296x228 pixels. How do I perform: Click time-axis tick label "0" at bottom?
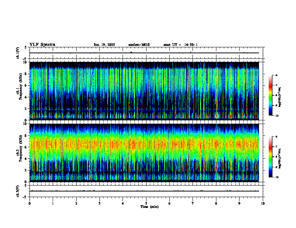(x=30, y=203)
